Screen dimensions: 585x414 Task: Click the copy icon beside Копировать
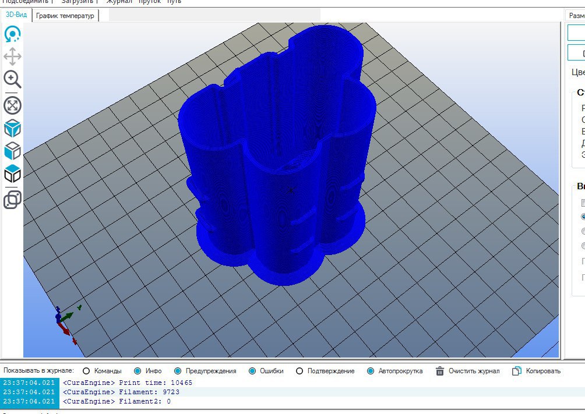coord(517,371)
